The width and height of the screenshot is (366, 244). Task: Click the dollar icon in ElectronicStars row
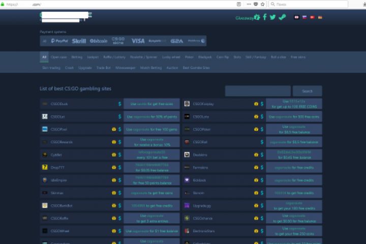tap(262, 231)
